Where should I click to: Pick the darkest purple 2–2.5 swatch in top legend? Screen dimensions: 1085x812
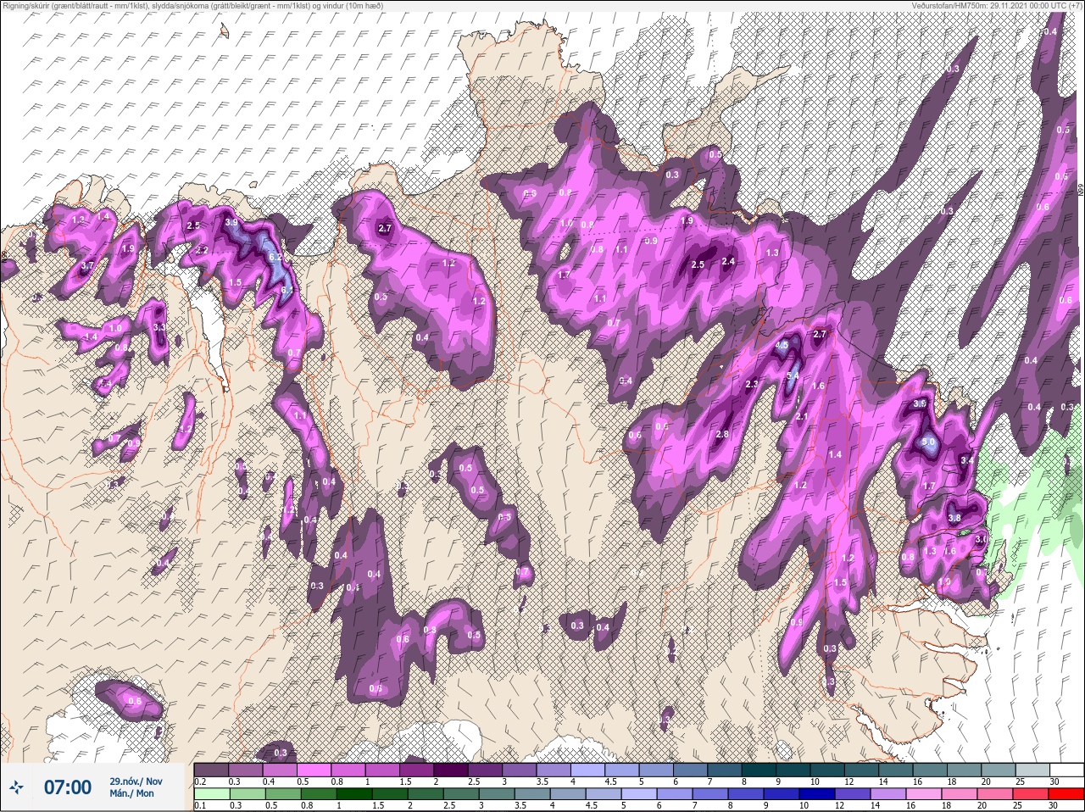tap(451, 769)
